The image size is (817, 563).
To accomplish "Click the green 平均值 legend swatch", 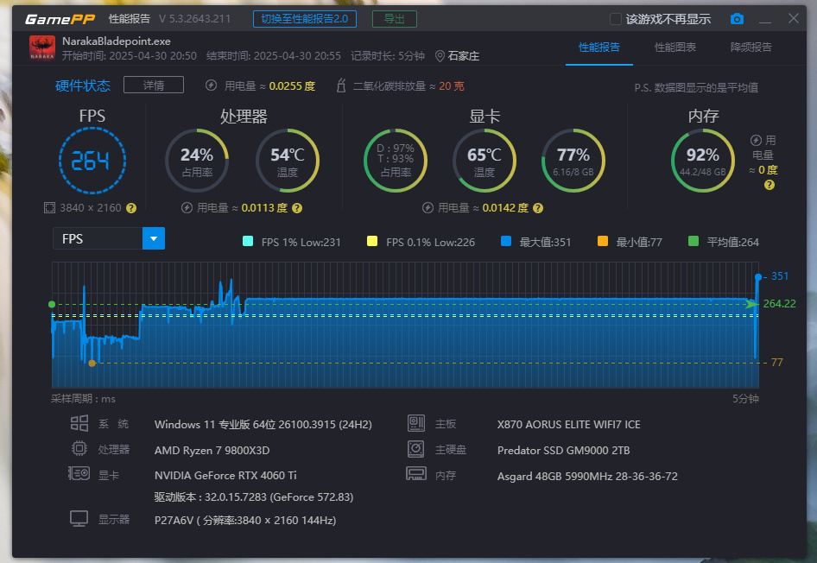I will (x=693, y=241).
